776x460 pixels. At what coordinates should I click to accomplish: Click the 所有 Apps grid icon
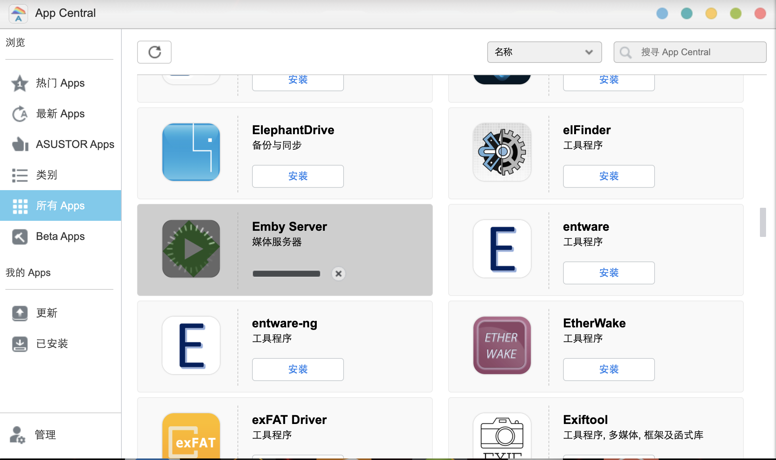[x=20, y=206]
